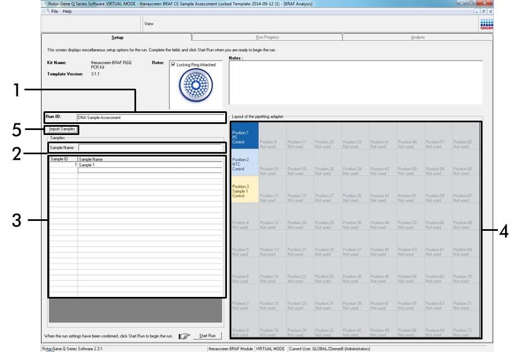Viewport: 521px width, 352px height.
Task: Switch to the Analysis tab
Action: point(417,37)
